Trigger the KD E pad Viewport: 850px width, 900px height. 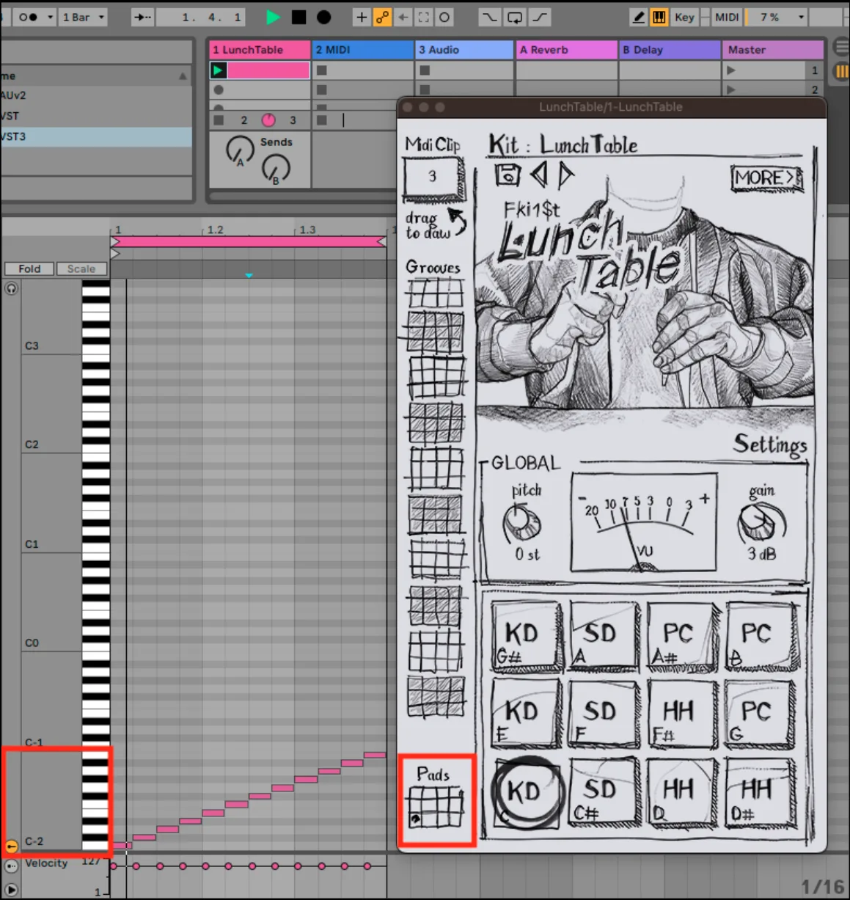(x=525, y=714)
